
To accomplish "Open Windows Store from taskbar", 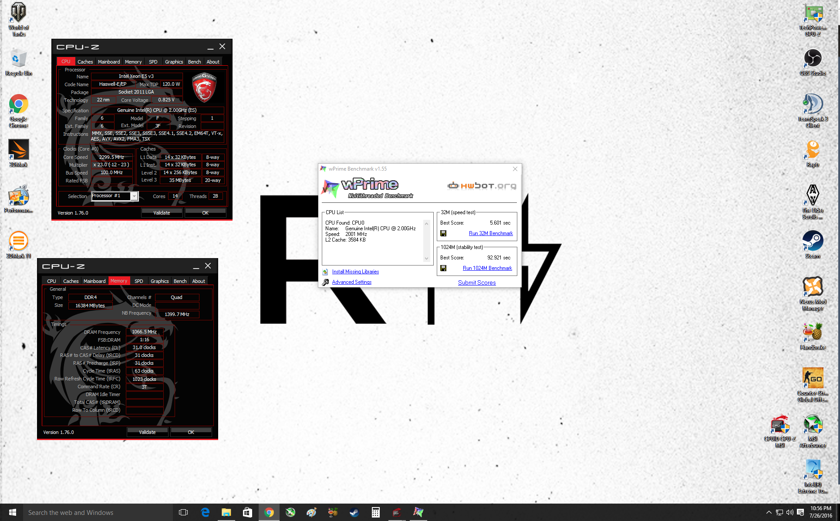I will (x=247, y=512).
